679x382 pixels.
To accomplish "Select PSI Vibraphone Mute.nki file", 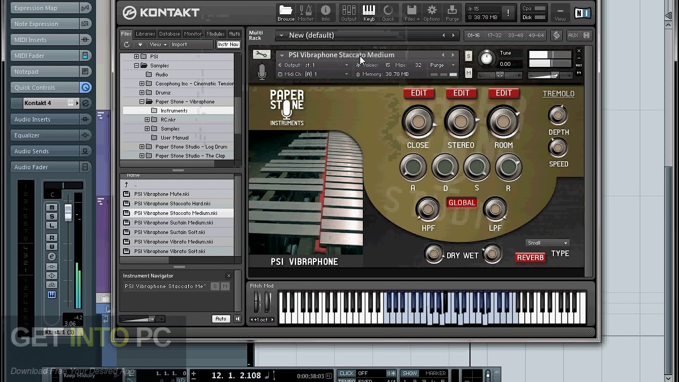I will [x=177, y=194].
